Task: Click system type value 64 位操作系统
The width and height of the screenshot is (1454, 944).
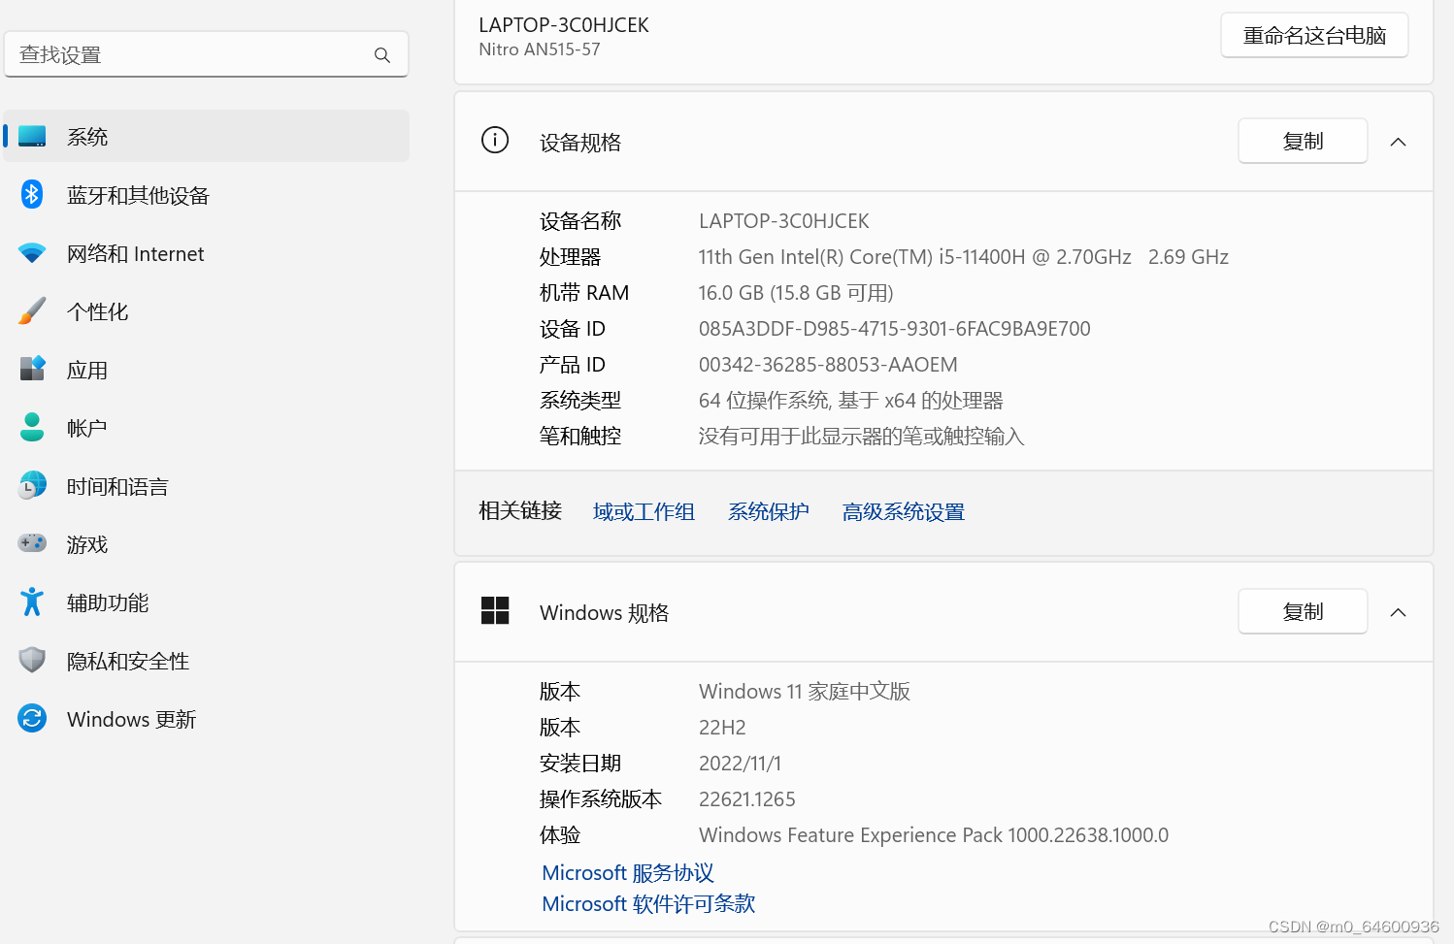Action: click(x=851, y=401)
